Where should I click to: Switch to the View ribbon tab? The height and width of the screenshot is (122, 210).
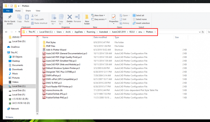(38, 11)
